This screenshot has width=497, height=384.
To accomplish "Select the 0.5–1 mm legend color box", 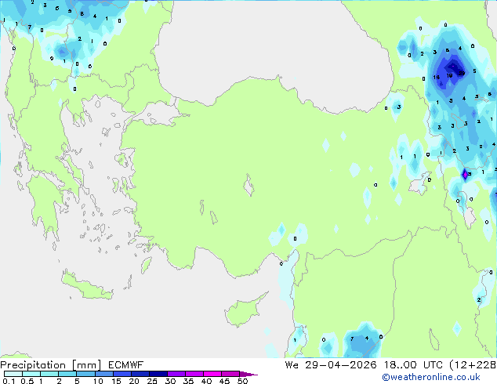I will coord(31,374).
